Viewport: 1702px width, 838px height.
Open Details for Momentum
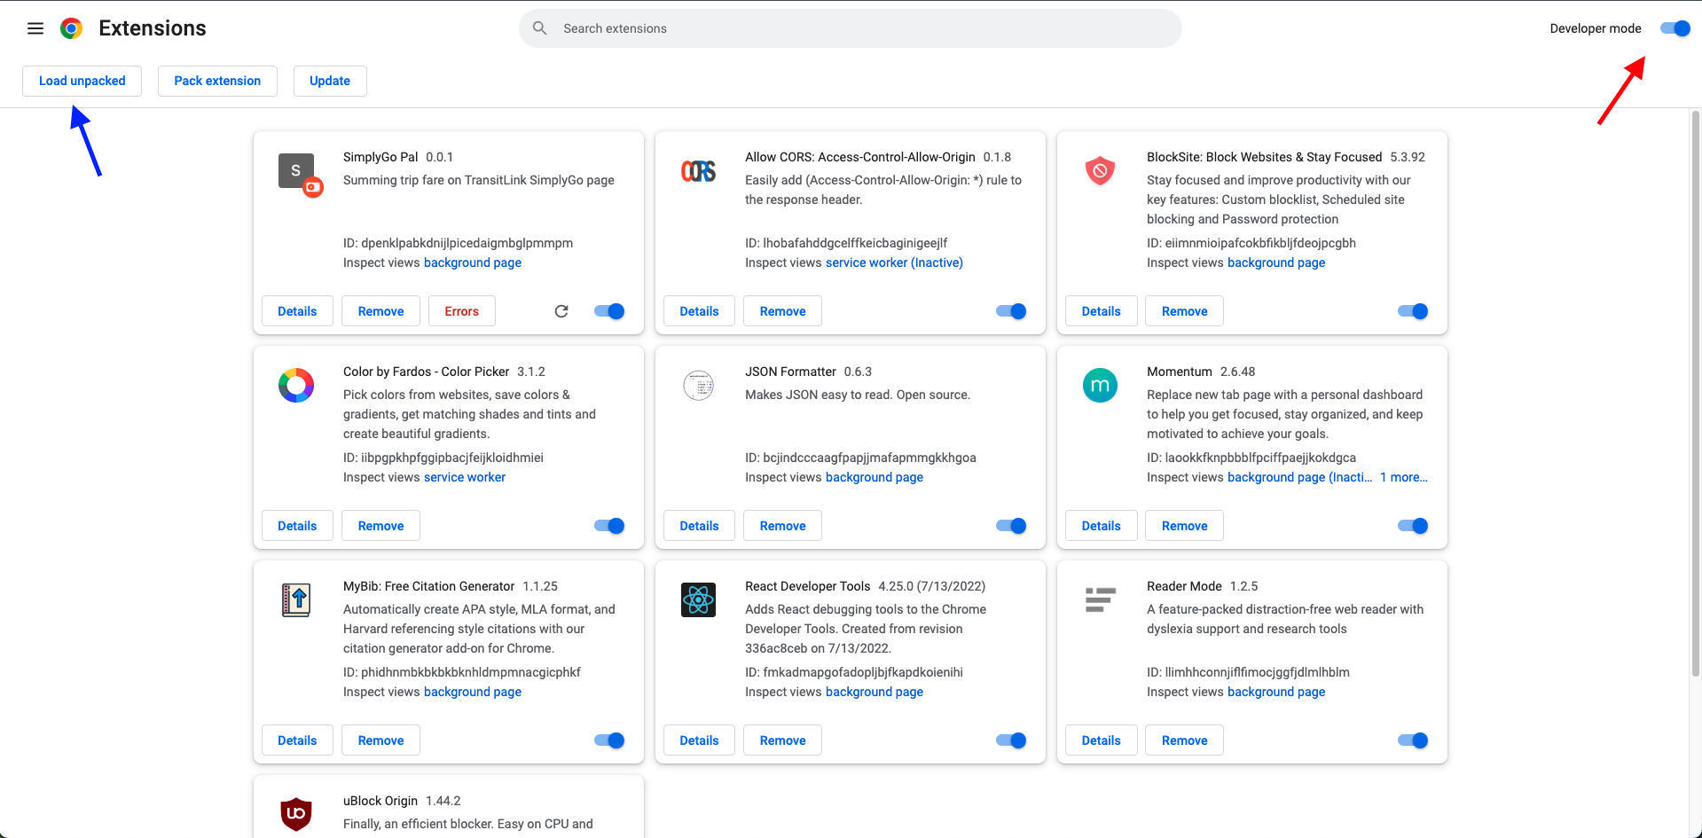coord(1101,526)
